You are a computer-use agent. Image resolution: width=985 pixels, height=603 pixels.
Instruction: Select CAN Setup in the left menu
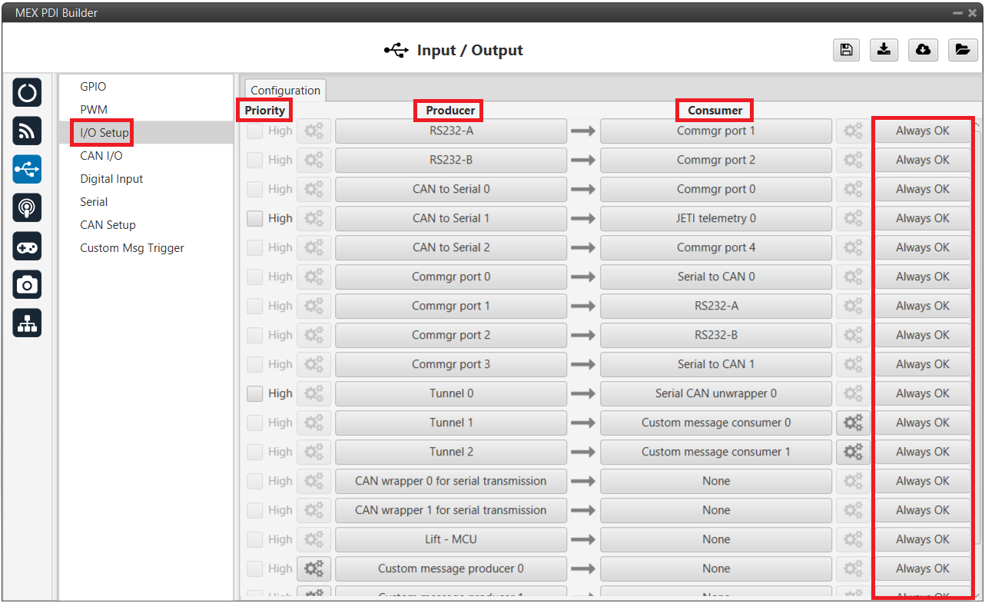108,225
